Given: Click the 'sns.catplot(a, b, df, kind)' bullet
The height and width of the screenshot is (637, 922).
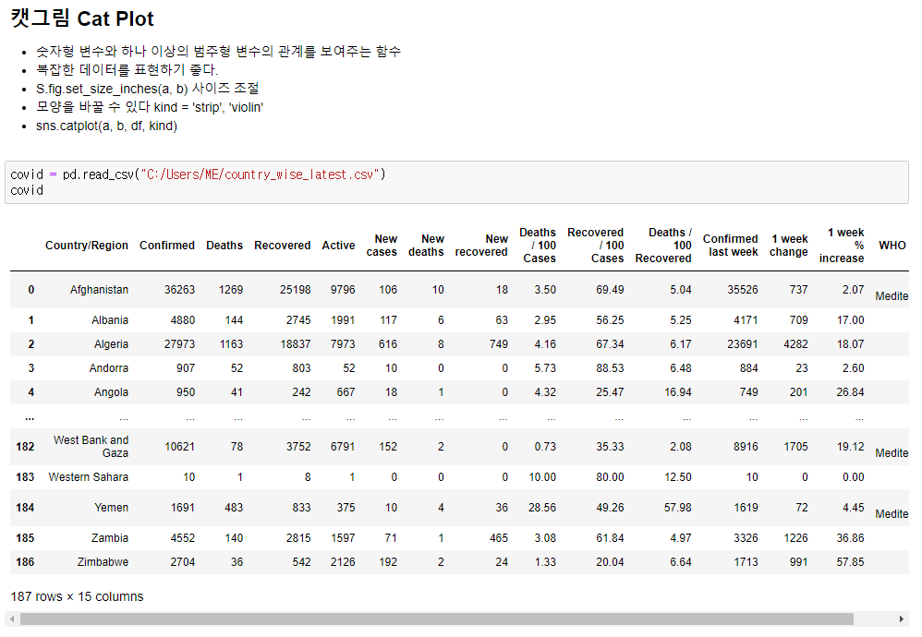Looking at the screenshot, I should click(106, 126).
